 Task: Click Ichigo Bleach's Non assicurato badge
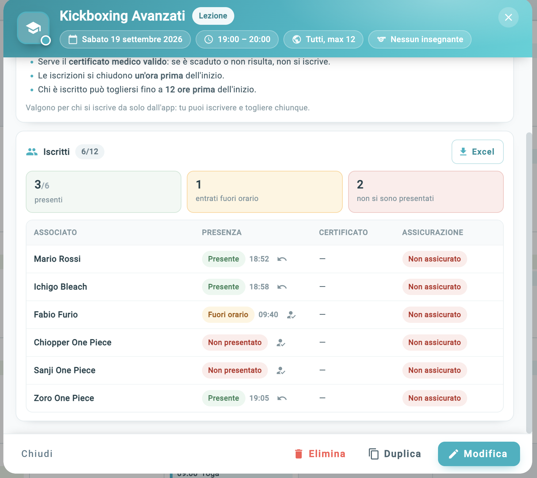click(435, 287)
